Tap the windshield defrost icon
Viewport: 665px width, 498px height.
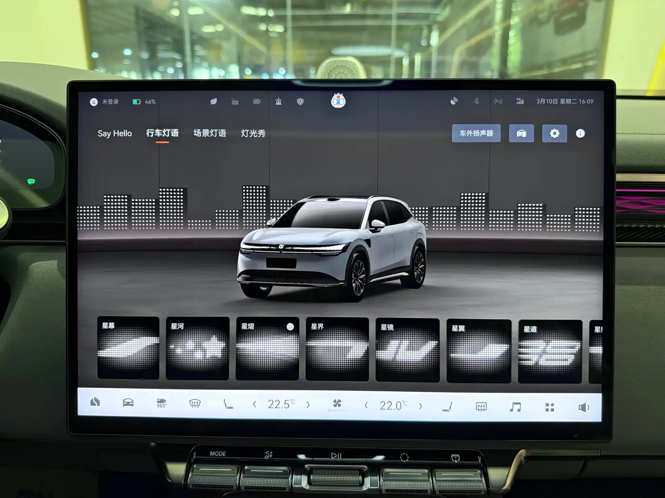[x=195, y=404]
